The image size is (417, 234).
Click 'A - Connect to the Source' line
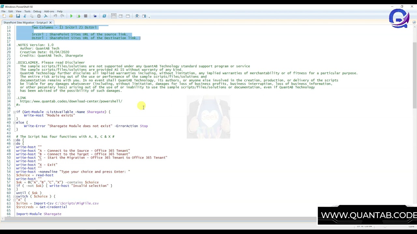pos(73,151)
